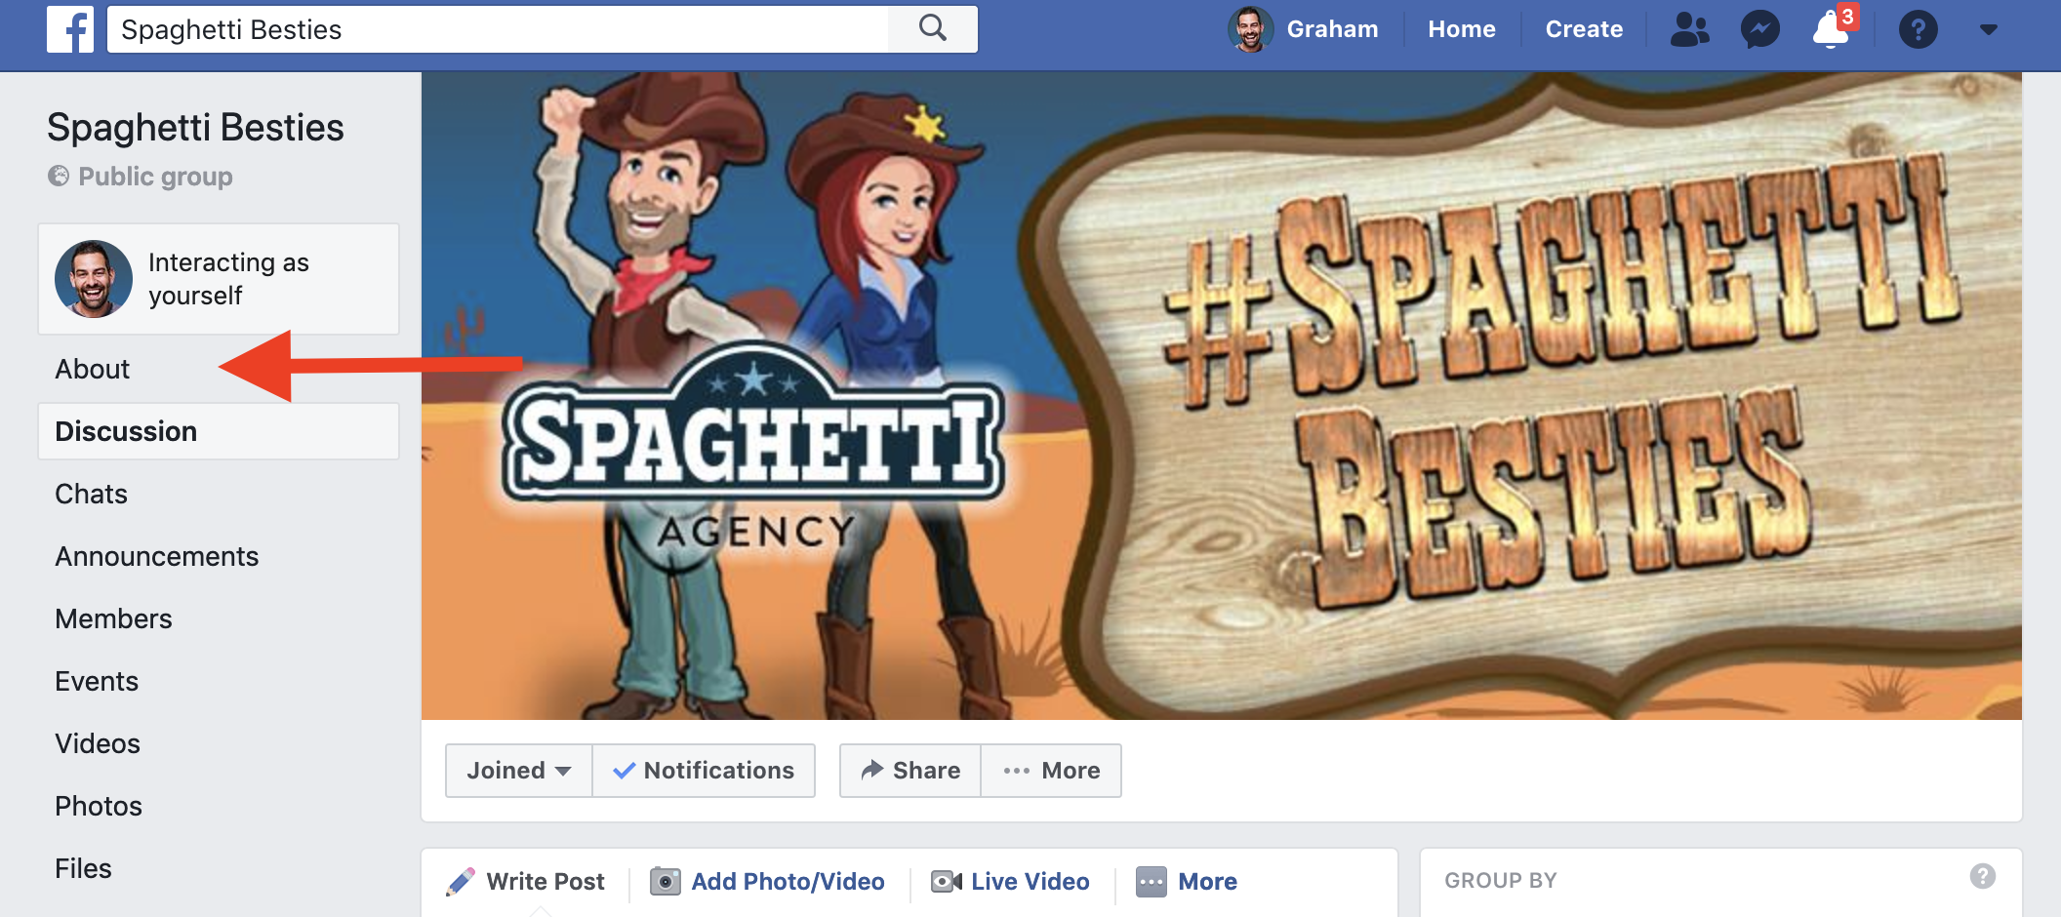This screenshot has width=2061, height=917.
Task: Switch to the Discussion tab
Action: tap(126, 430)
